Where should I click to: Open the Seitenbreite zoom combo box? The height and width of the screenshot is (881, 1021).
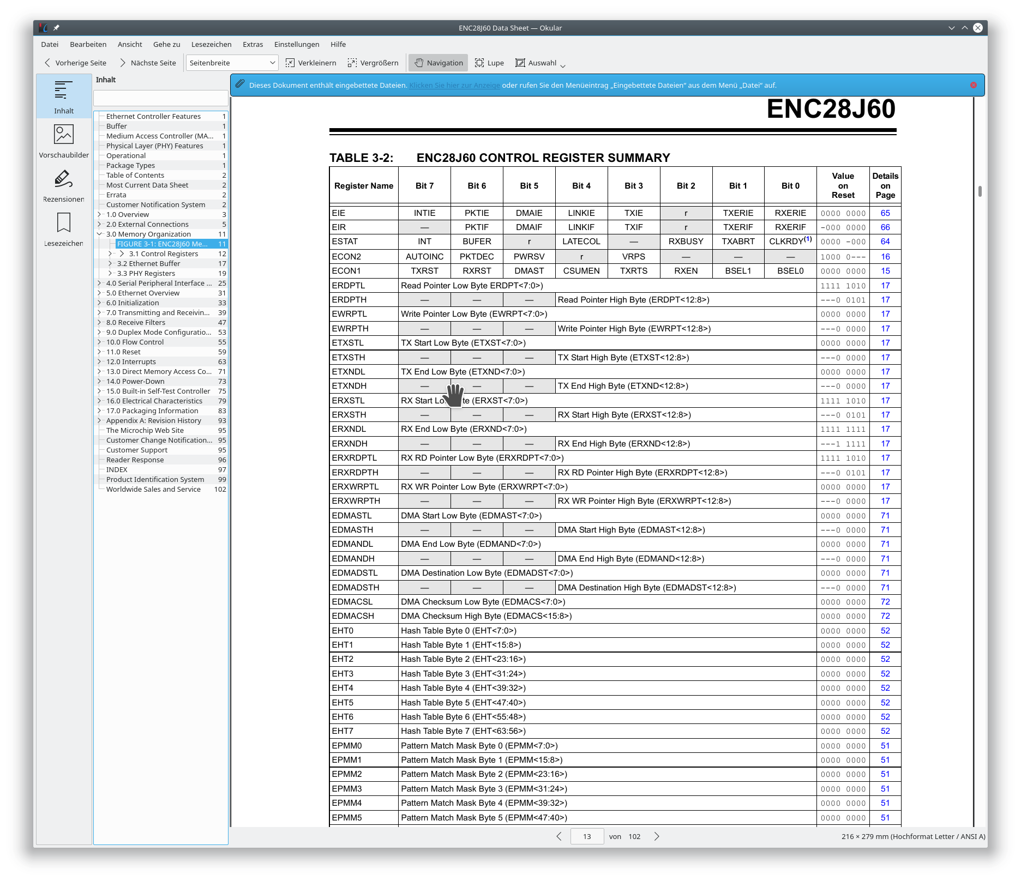pos(232,63)
